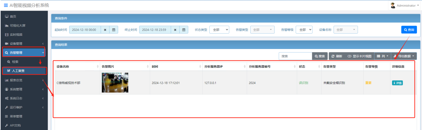Click the hamburger menu icon beside the system title
This screenshot has height=130, width=422.
(x=6, y=5)
